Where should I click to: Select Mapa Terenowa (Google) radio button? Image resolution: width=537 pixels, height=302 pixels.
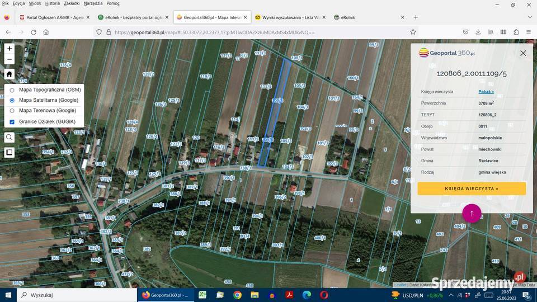pos(12,111)
